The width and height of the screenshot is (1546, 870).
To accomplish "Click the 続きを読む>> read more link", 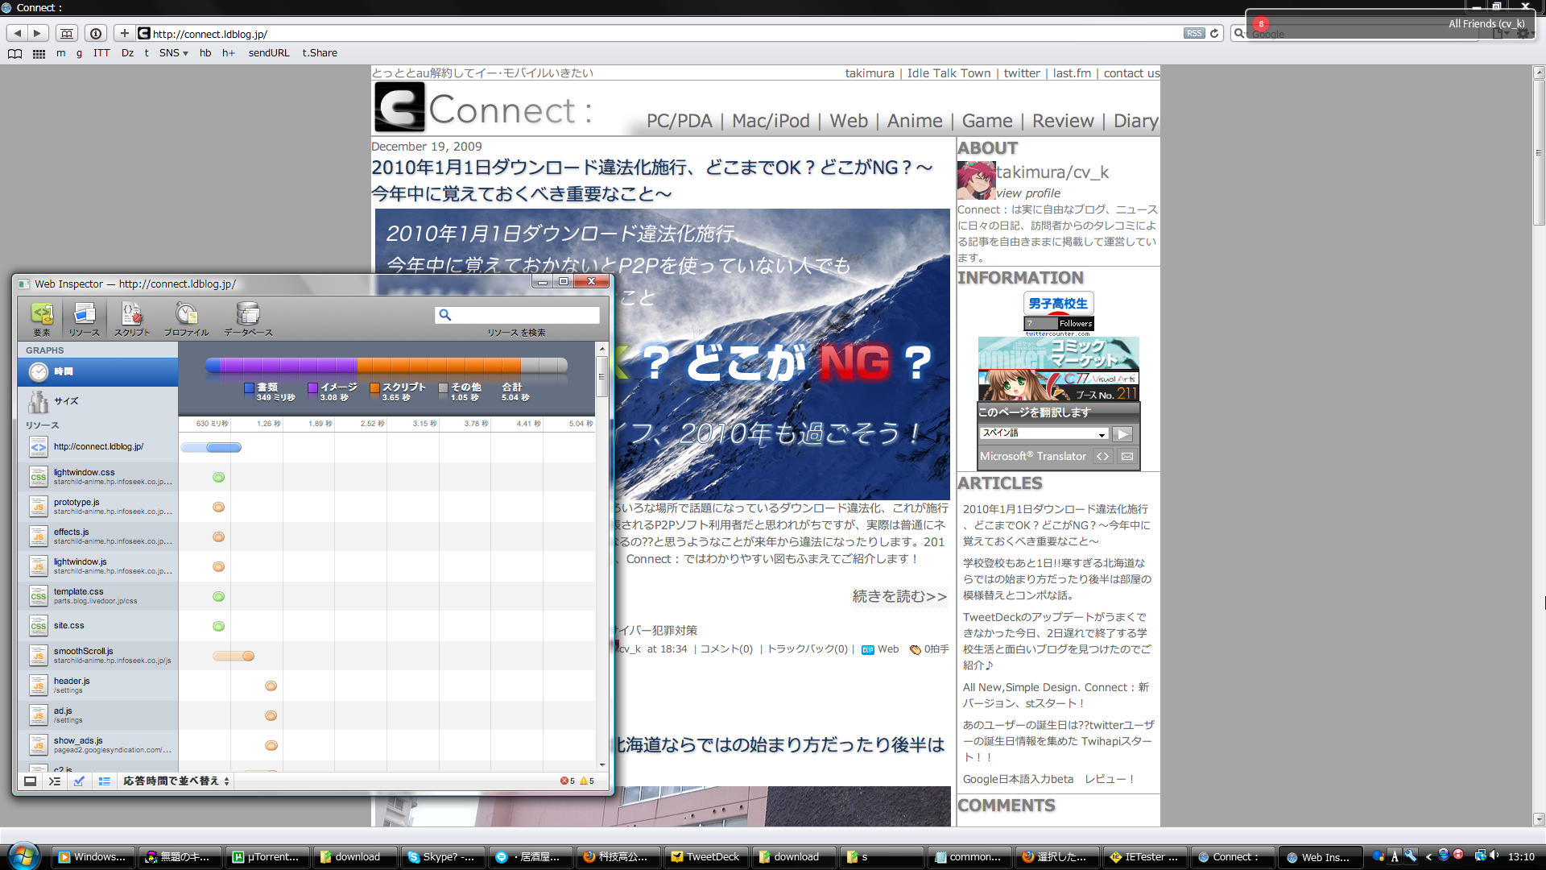I will (899, 596).
